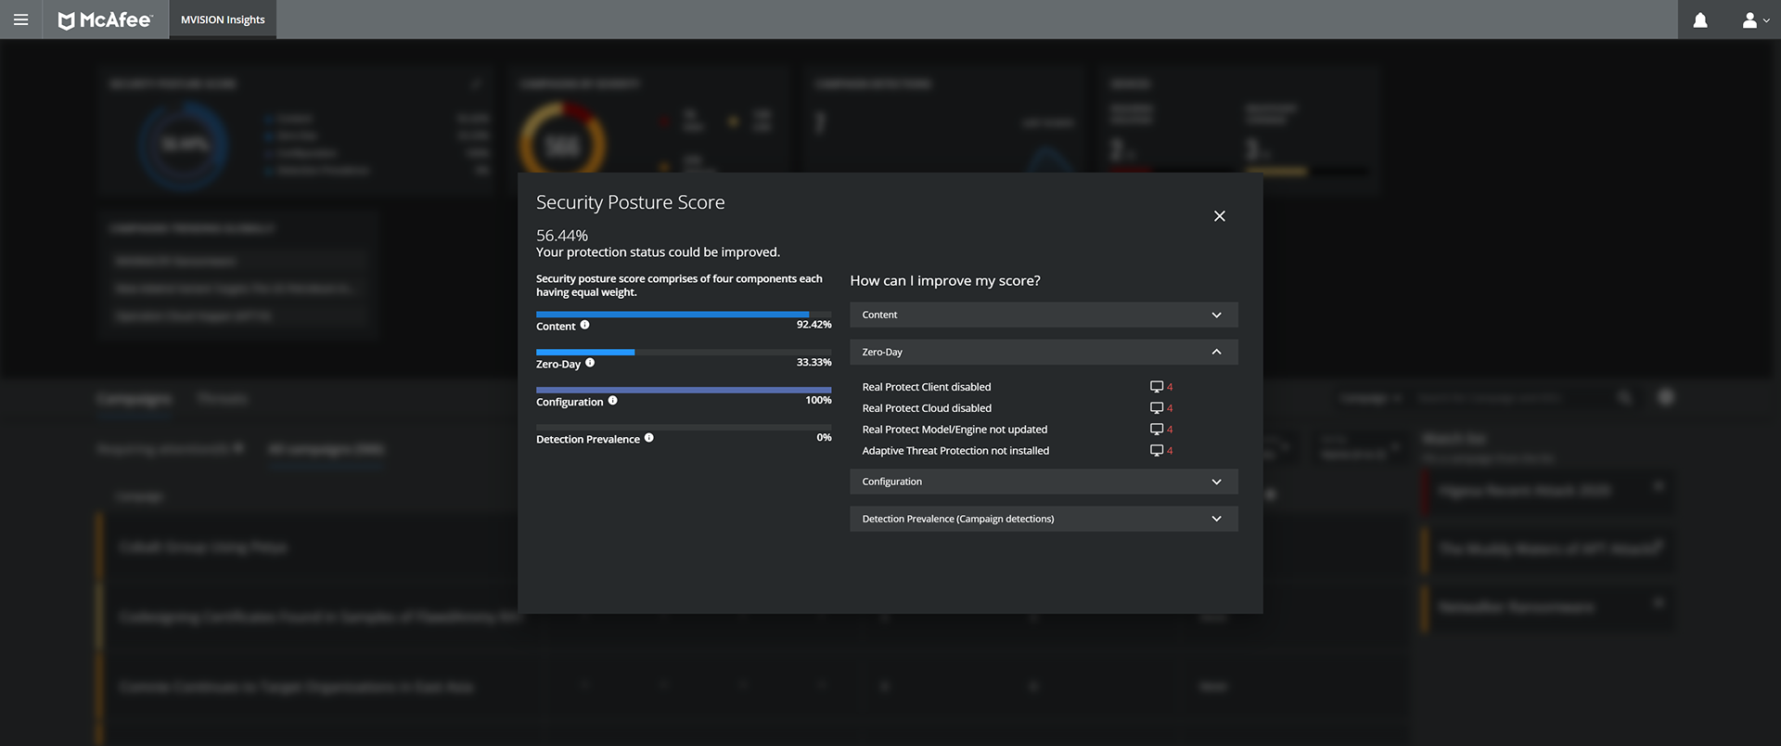Open the user account menu

tap(1755, 19)
